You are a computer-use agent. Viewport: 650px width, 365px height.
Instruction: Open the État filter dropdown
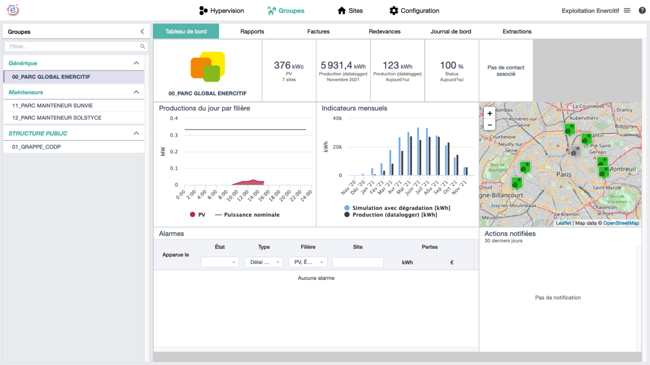coord(220,262)
